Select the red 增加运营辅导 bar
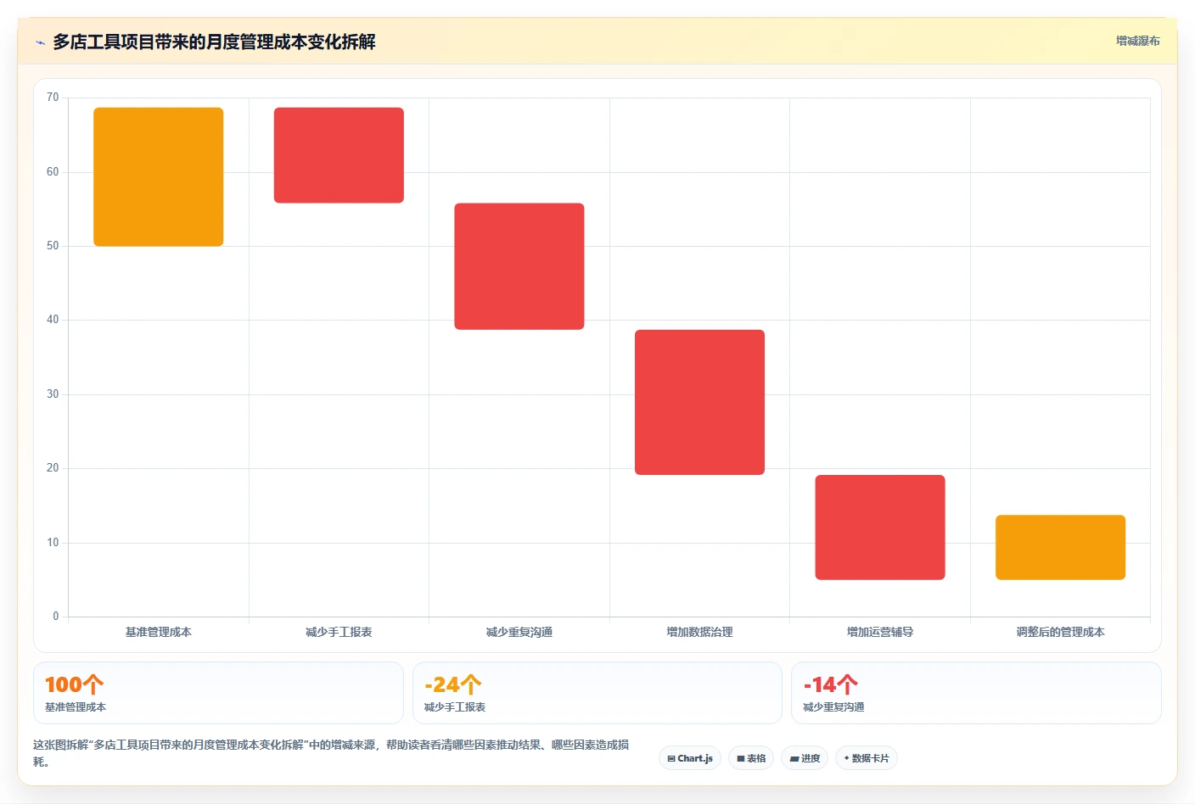Screen dimensions: 1195x804 tap(880, 528)
